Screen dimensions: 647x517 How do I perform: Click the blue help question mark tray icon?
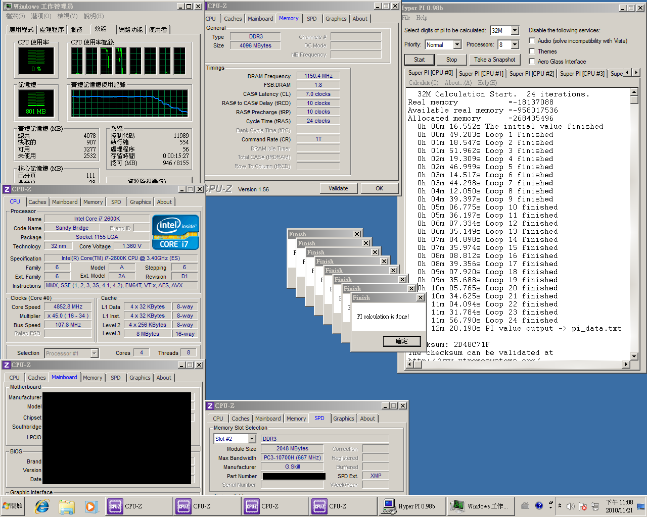pyautogui.click(x=539, y=505)
